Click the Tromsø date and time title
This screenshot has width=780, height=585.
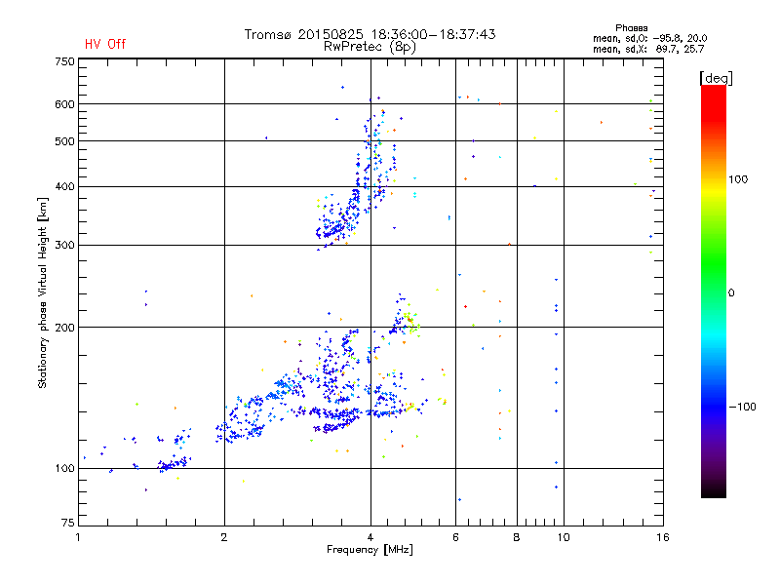point(370,34)
